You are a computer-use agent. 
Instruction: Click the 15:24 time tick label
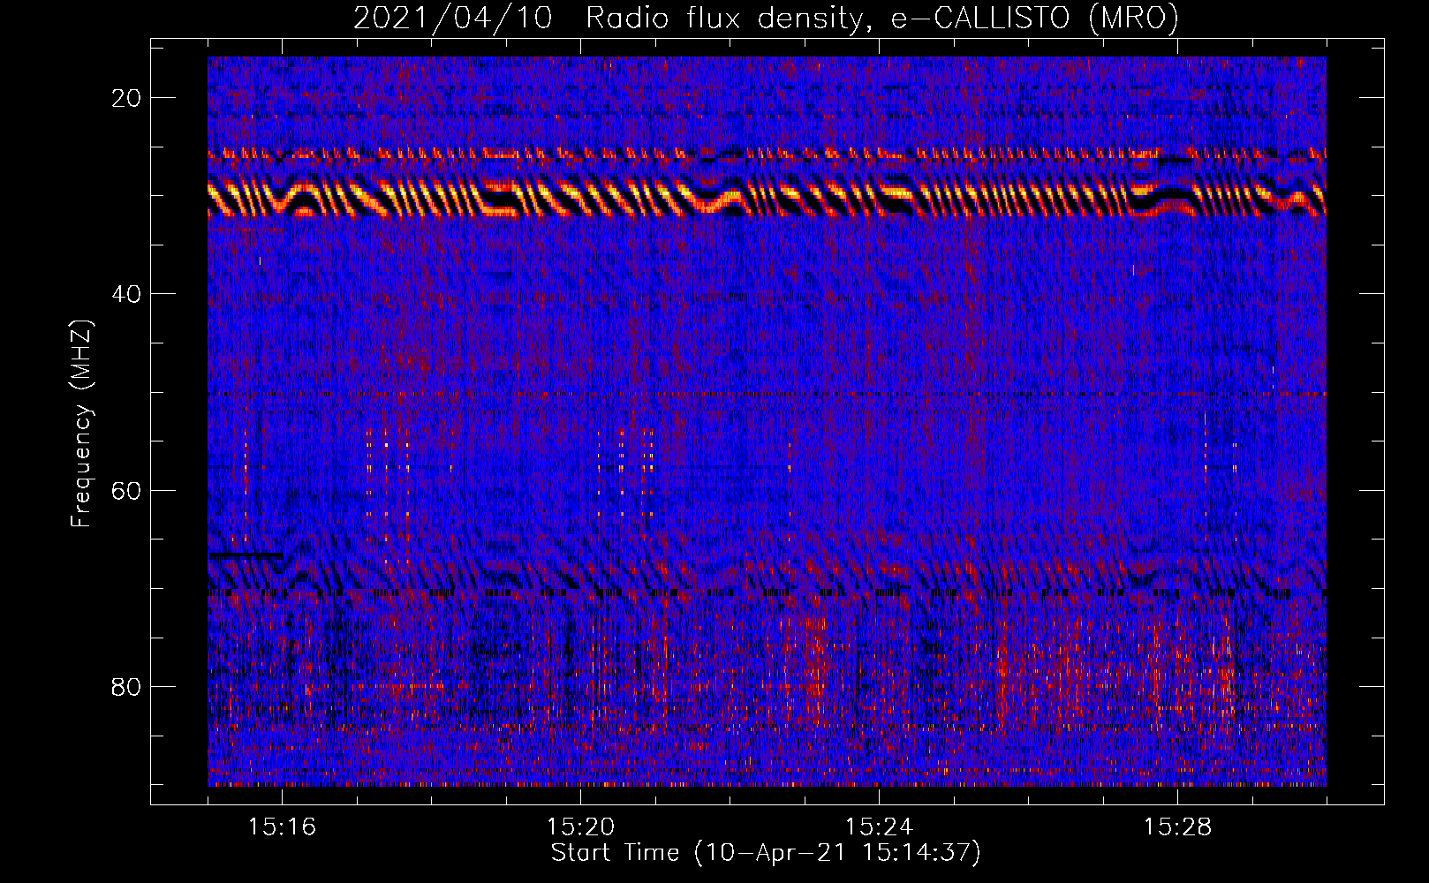coord(879,826)
